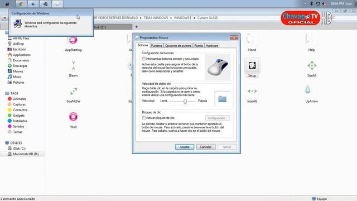Image resolution: width=357 pixels, height=201 pixels.
Task: Click the volume icon in the menu bar
Action: click(324, 4)
